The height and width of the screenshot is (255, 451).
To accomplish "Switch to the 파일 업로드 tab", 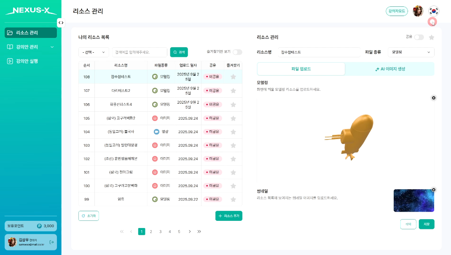I will (x=301, y=69).
